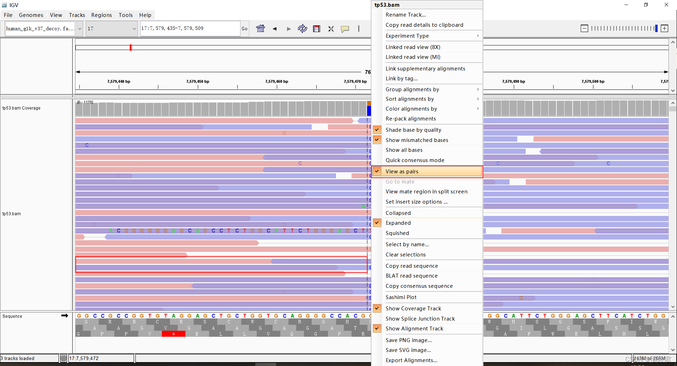Open the genome selection dropdown
Image resolution: width=677 pixels, height=366 pixels.
point(80,29)
